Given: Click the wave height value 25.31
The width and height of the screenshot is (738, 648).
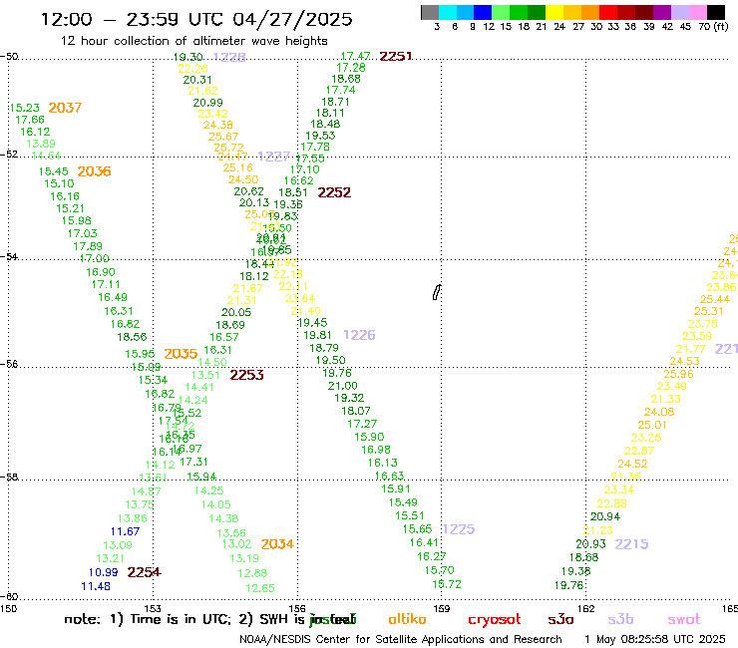Looking at the screenshot, I should (x=708, y=311).
